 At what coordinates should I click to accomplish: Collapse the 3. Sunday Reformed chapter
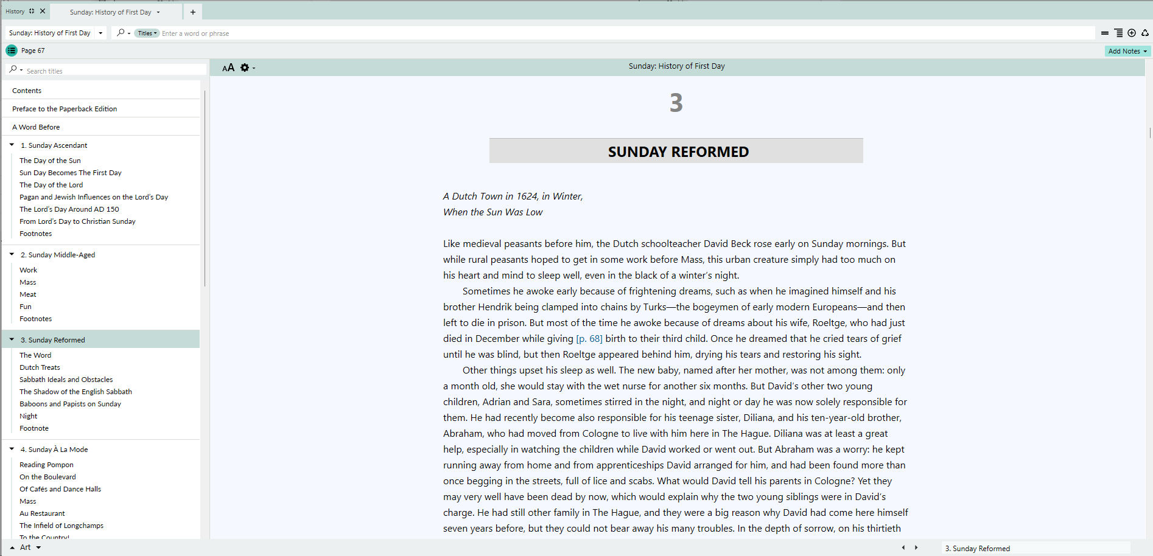coord(12,339)
